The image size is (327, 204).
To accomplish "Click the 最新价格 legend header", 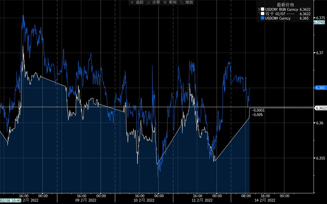I will pyautogui.click(x=285, y=4).
